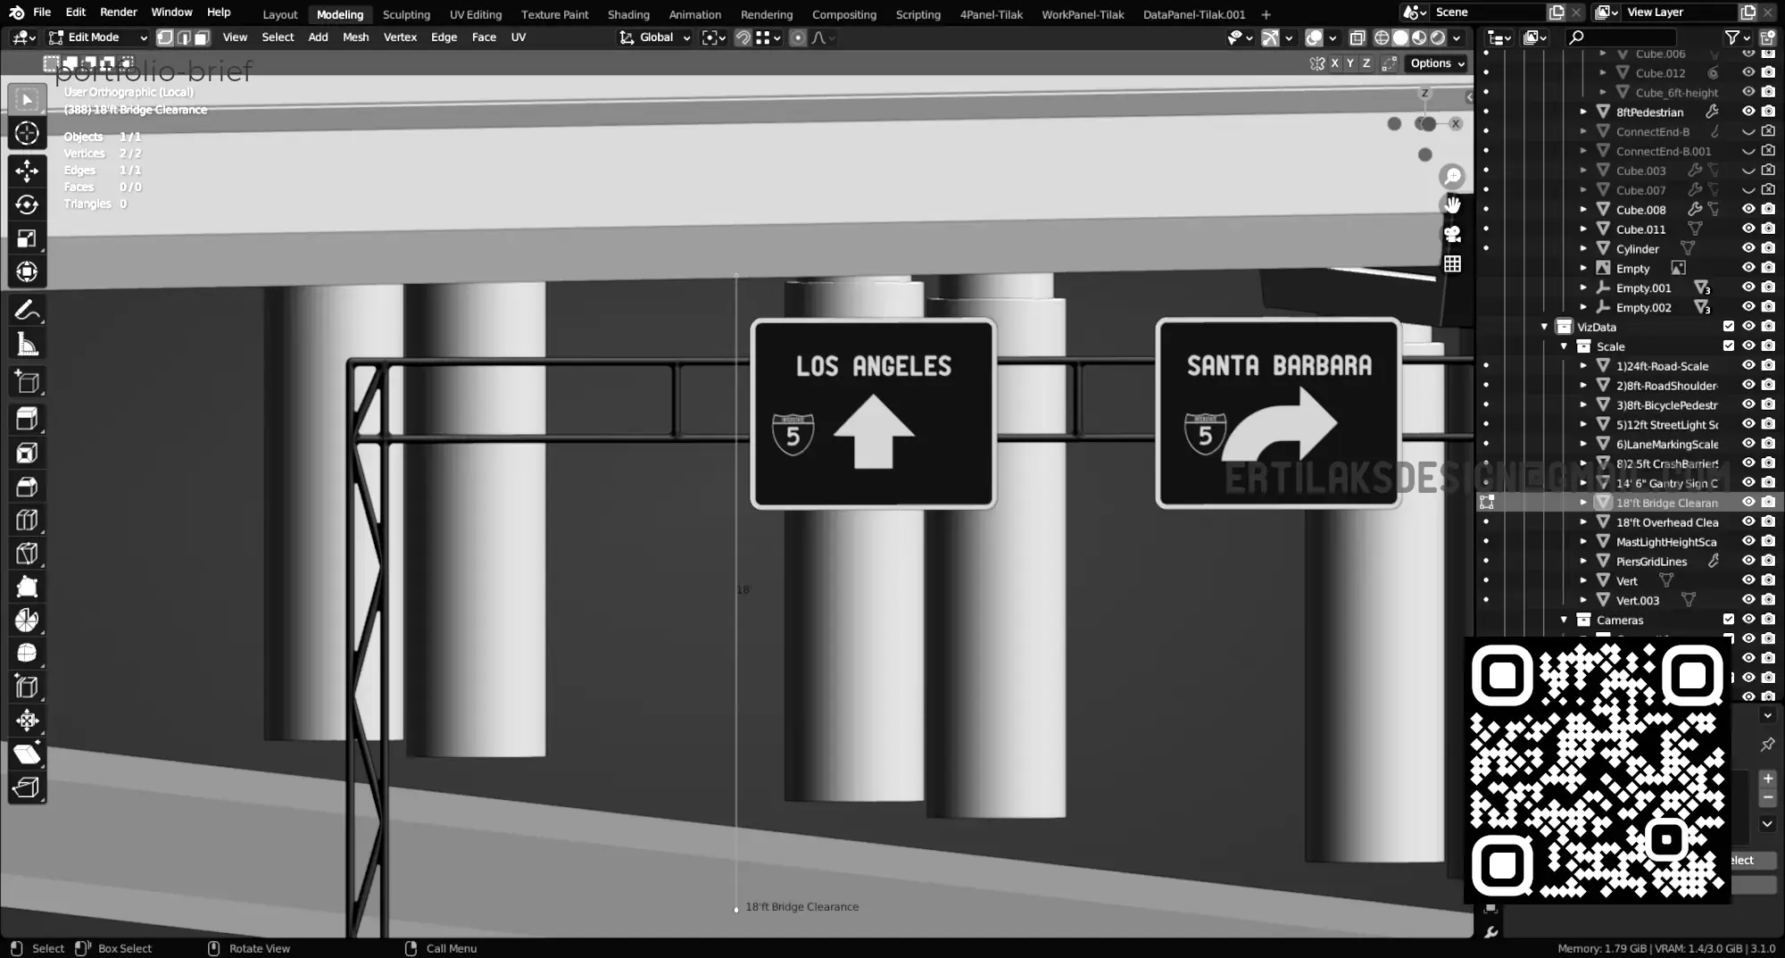Uncheck the VizData collection checkbox
This screenshot has width=1785, height=958.
pos(1729,327)
